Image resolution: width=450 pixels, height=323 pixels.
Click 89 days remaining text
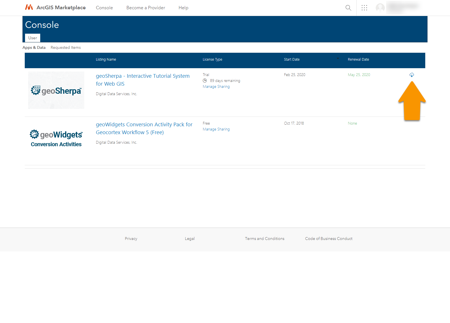pyautogui.click(x=225, y=81)
